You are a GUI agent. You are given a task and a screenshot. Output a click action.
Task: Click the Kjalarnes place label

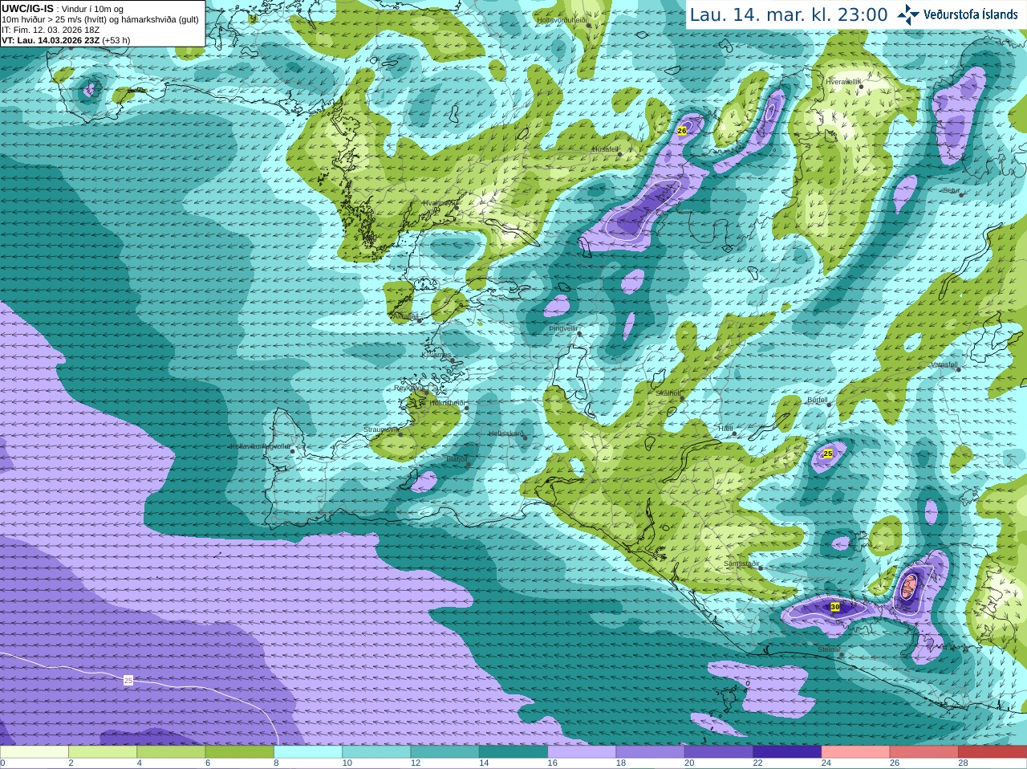[x=436, y=354]
